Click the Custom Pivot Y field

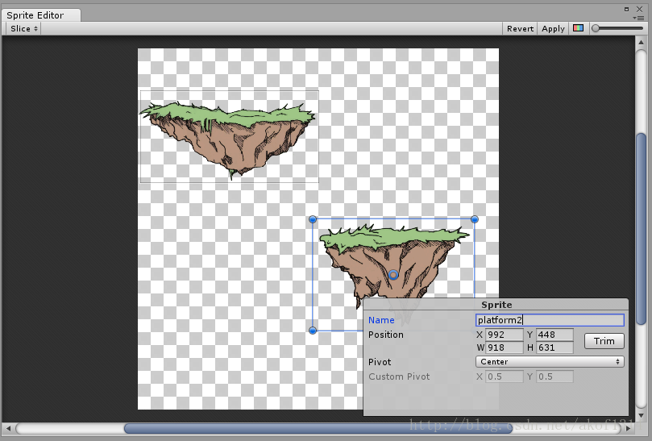pos(554,377)
